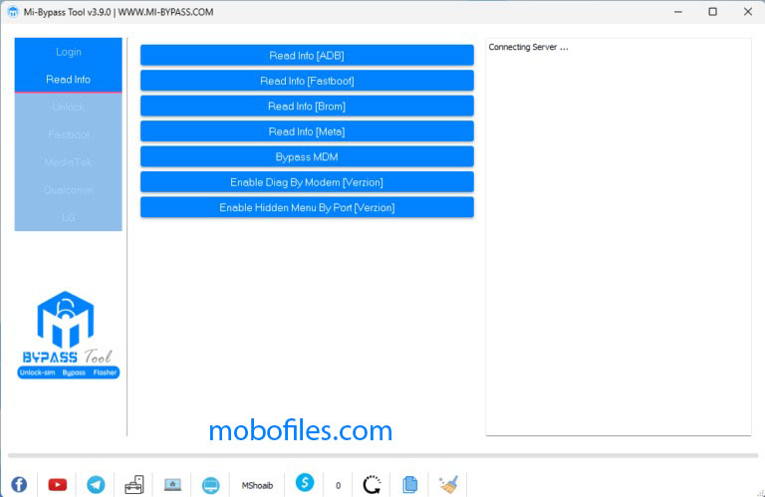Open the MediaTek tab

coord(69,162)
